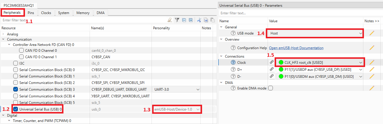Screen dimensions: 383x124
Task: Collapse the General parameters section
Action: [x=221, y=27]
